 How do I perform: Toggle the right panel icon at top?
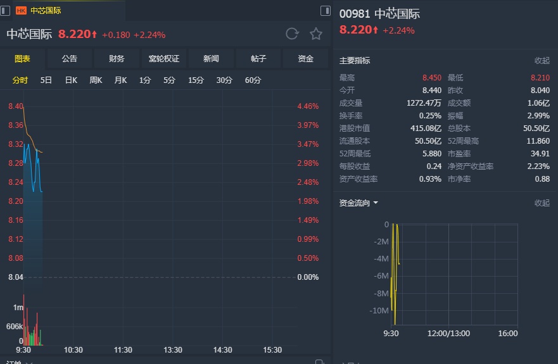tap(326, 10)
